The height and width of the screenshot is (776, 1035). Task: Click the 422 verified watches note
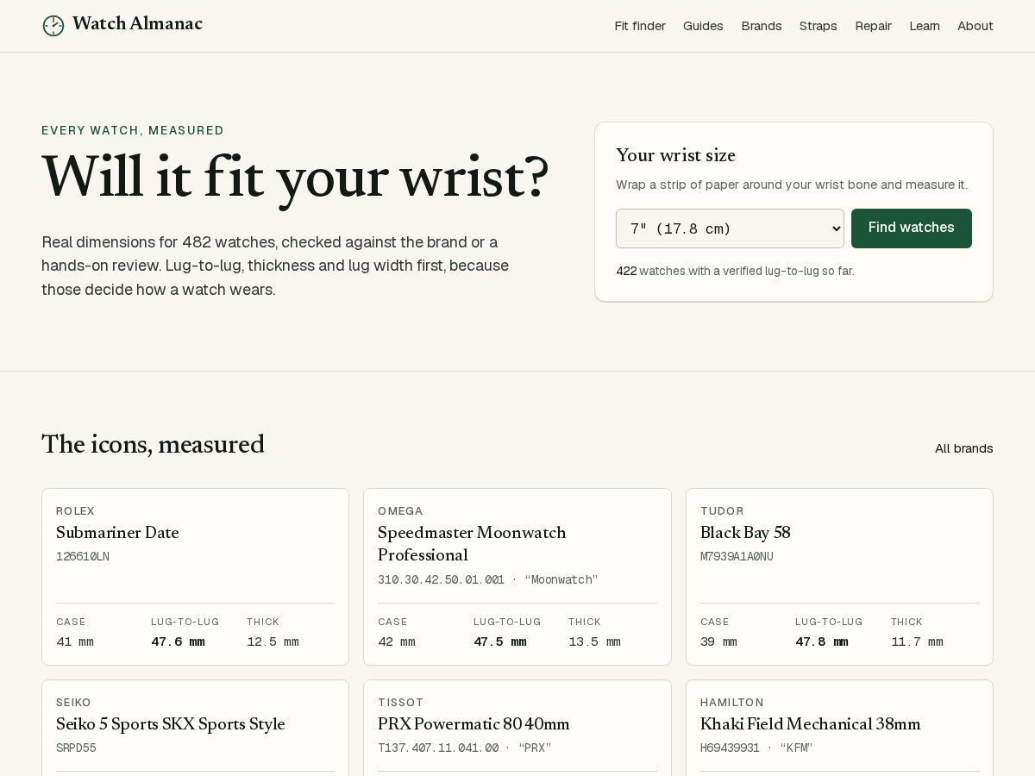click(x=735, y=272)
